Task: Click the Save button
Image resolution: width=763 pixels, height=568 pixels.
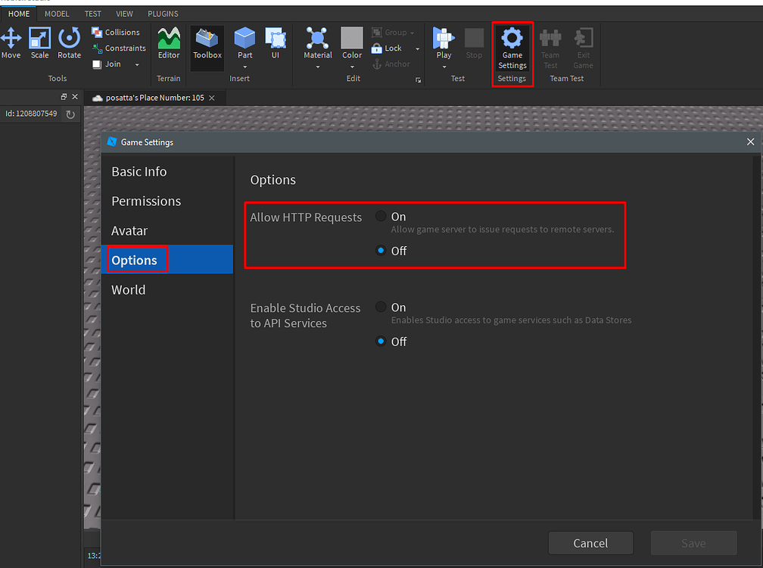Action: (693, 543)
